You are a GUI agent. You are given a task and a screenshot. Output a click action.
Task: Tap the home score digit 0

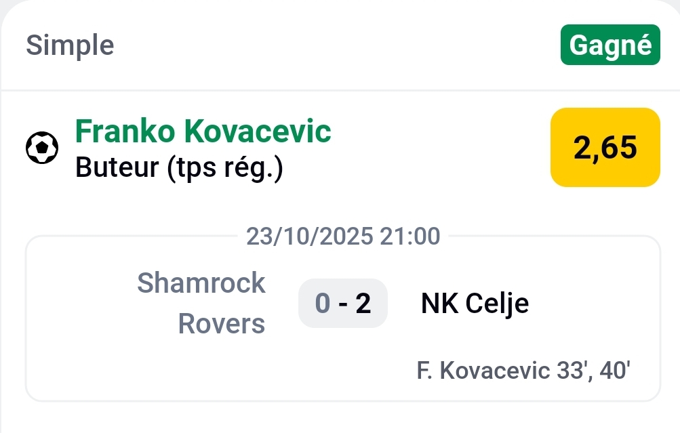(323, 304)
